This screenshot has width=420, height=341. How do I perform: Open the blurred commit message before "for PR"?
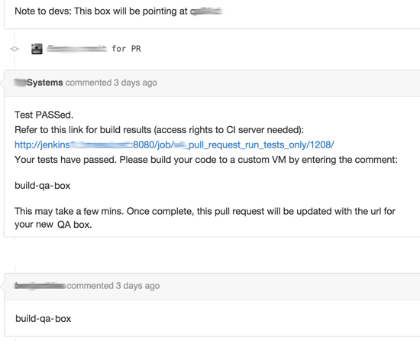tap(76, 49)
